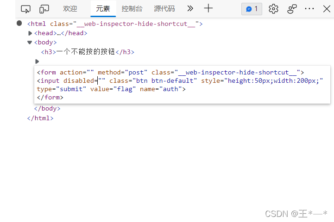
Task: Add a new tool tab with plus icon
Action: click(208, 8)
